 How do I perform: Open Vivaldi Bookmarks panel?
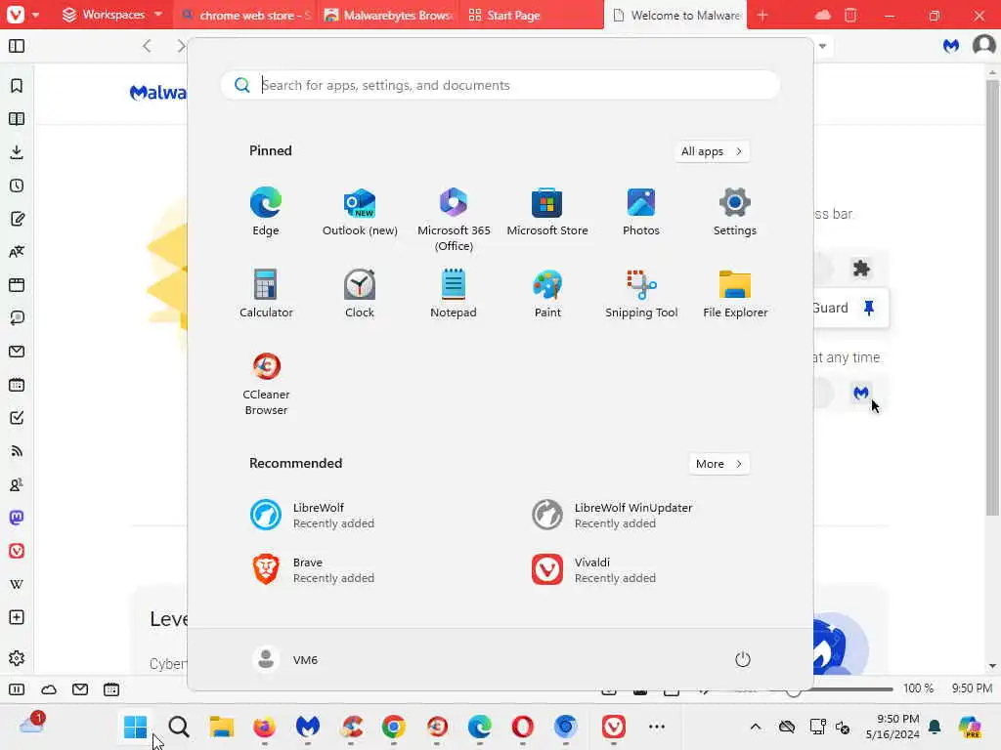pyautogui.click(x=17, y=86)
